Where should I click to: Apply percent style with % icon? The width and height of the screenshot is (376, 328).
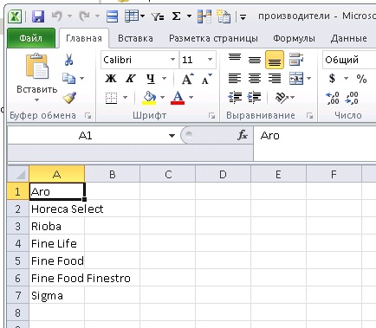[x=361, y=79]
